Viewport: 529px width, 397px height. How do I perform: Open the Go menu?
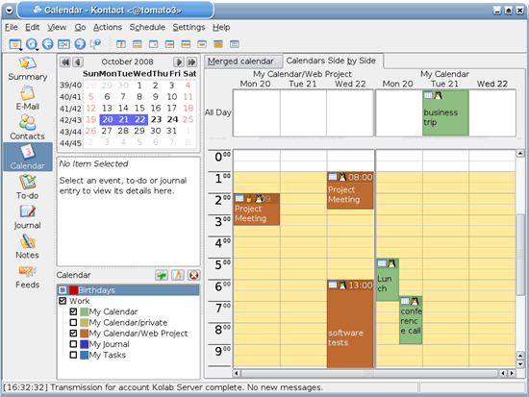coord(80,27)
